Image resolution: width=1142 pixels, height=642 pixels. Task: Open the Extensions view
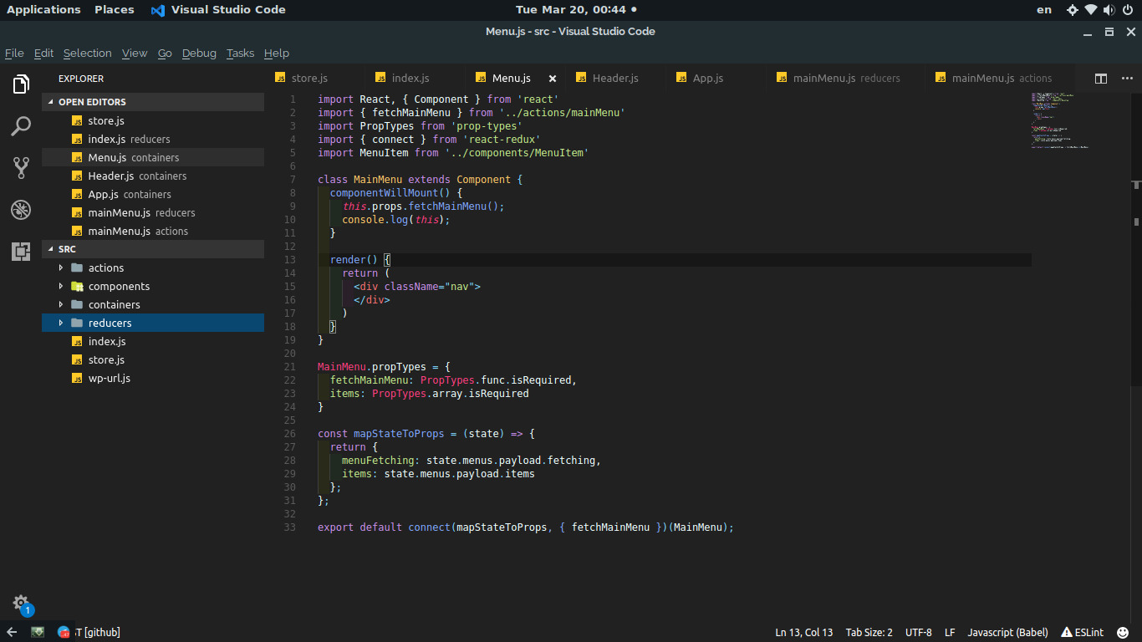(x=21, y=251)
